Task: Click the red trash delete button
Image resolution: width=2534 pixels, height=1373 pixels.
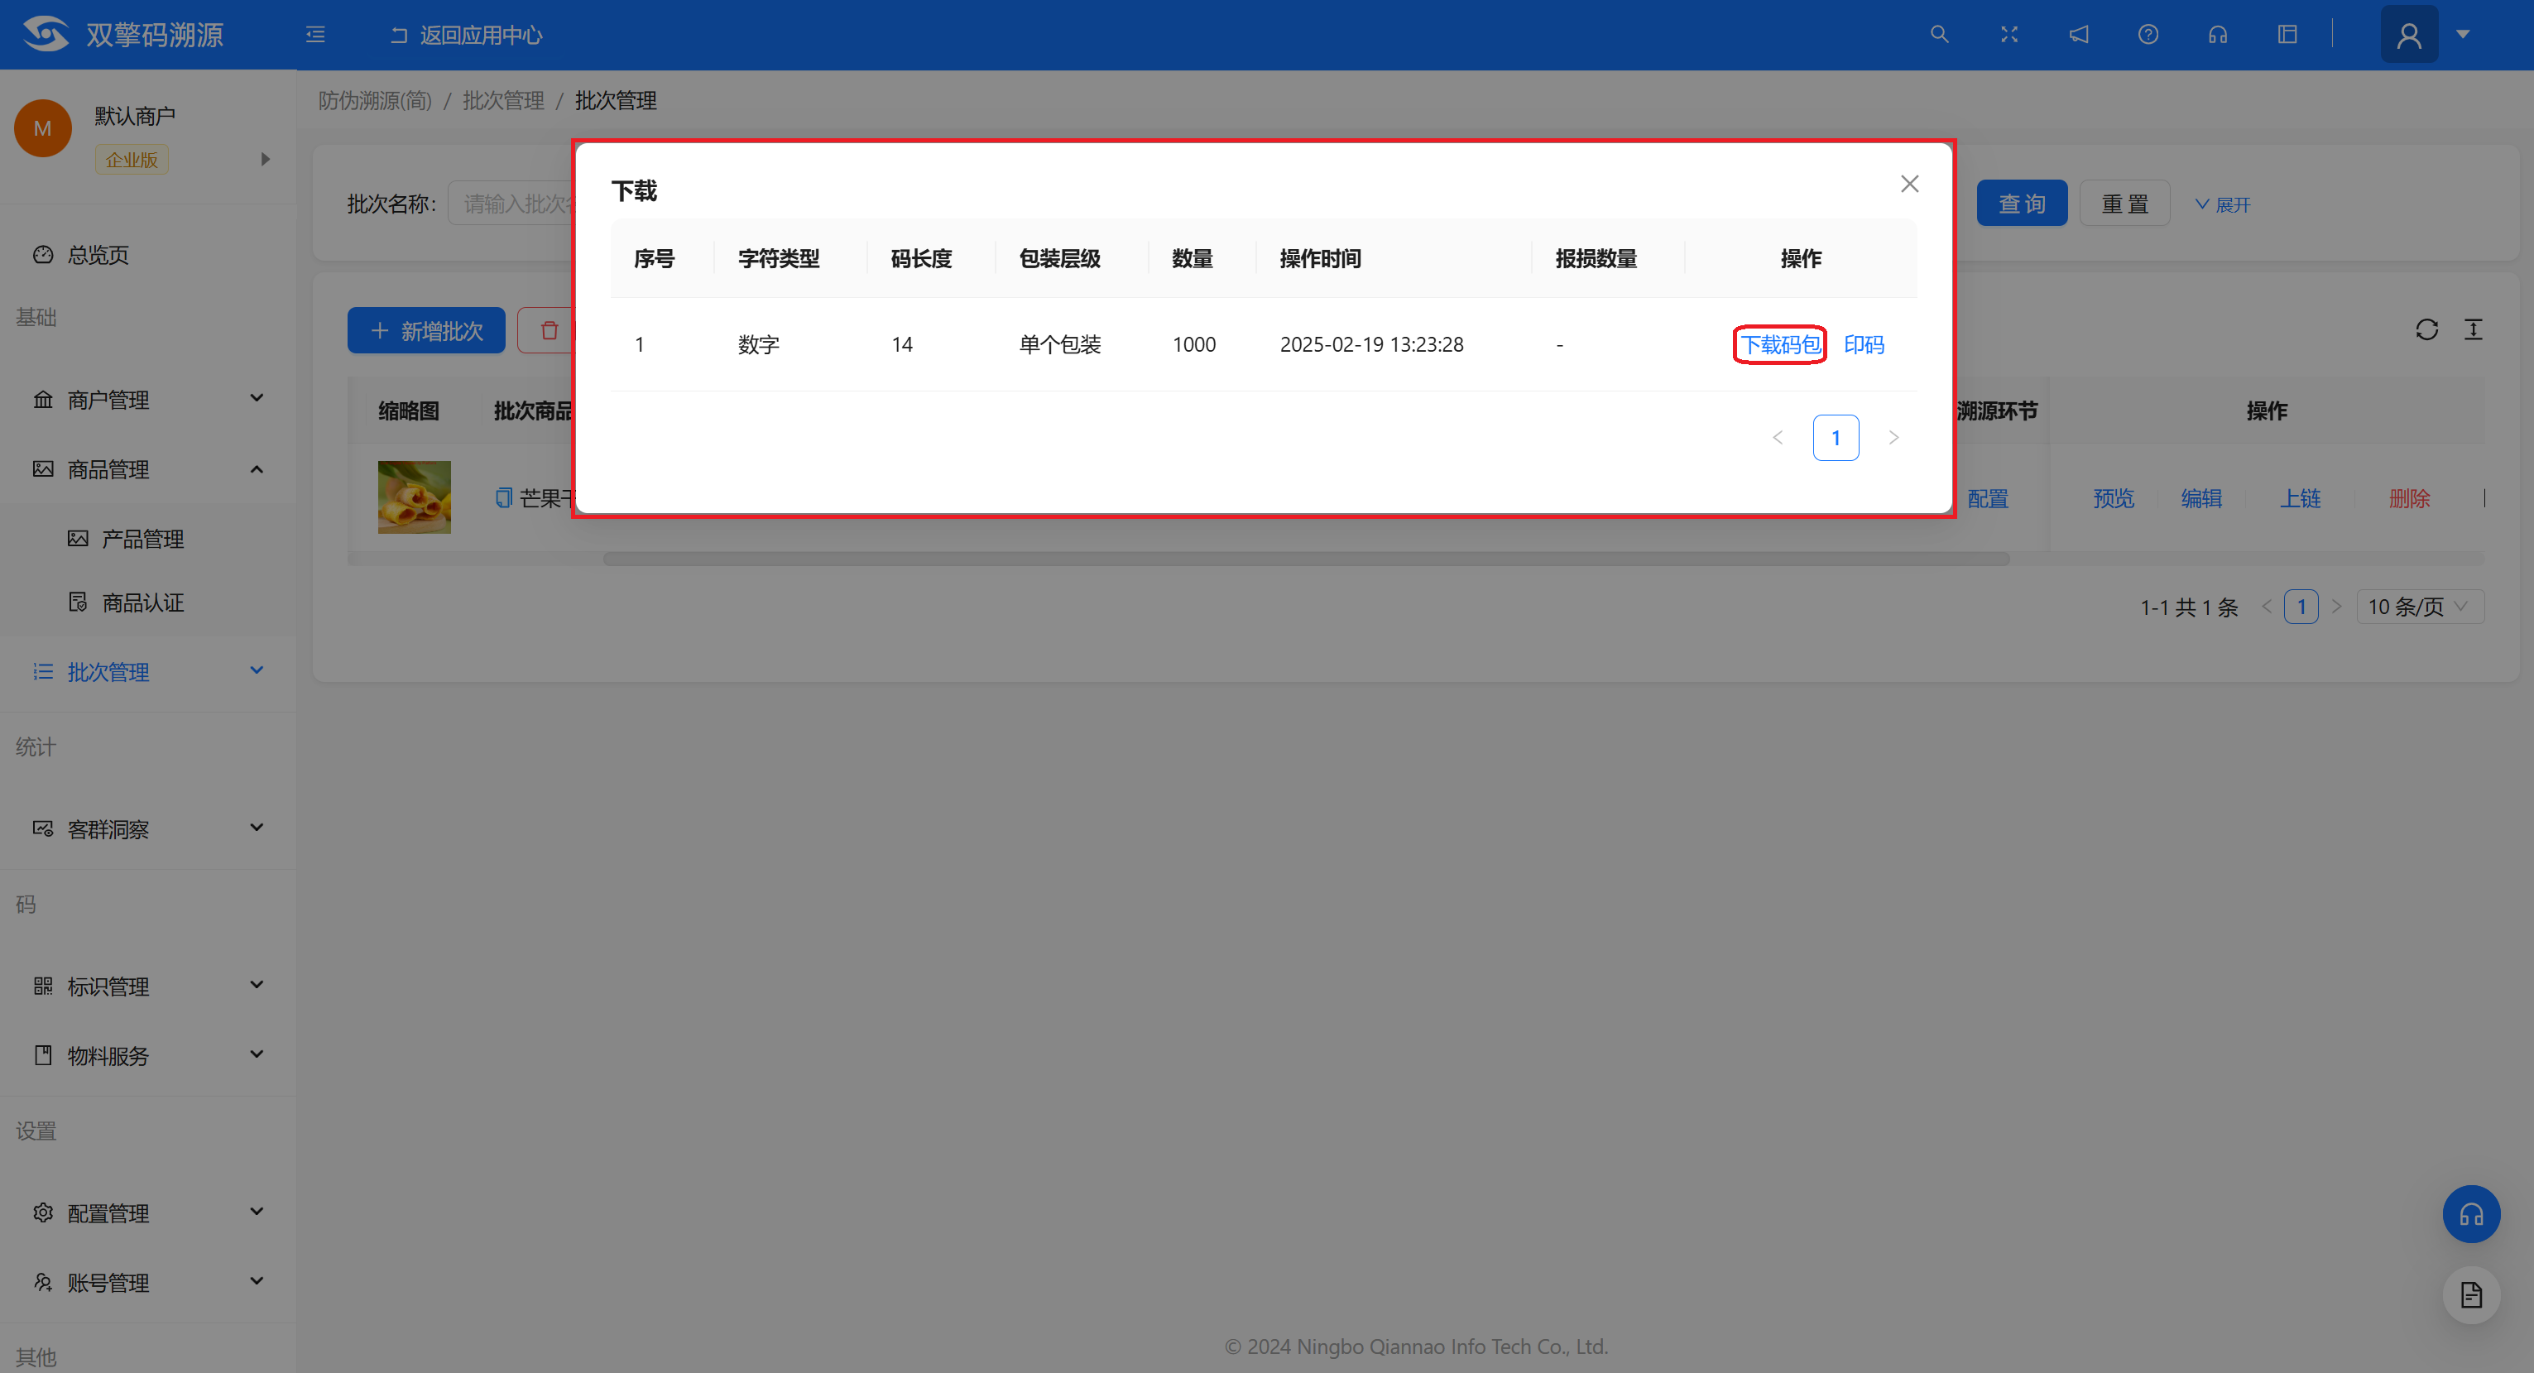Action: 547,330
